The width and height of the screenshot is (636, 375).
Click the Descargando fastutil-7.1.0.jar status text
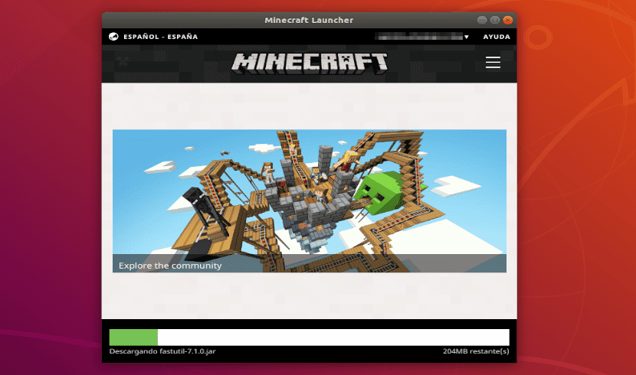click(x=162, y=351)
